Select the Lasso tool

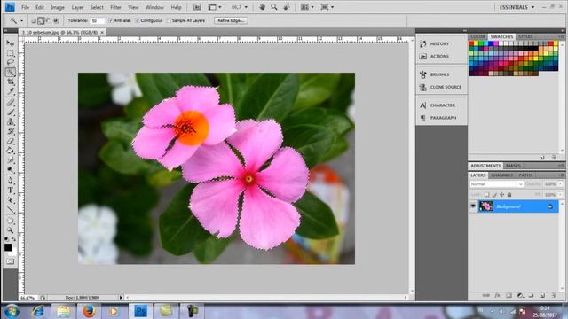tap(11, 63)
